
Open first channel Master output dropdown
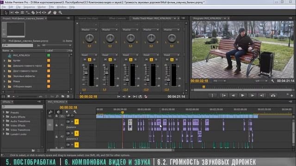[89, 30]
